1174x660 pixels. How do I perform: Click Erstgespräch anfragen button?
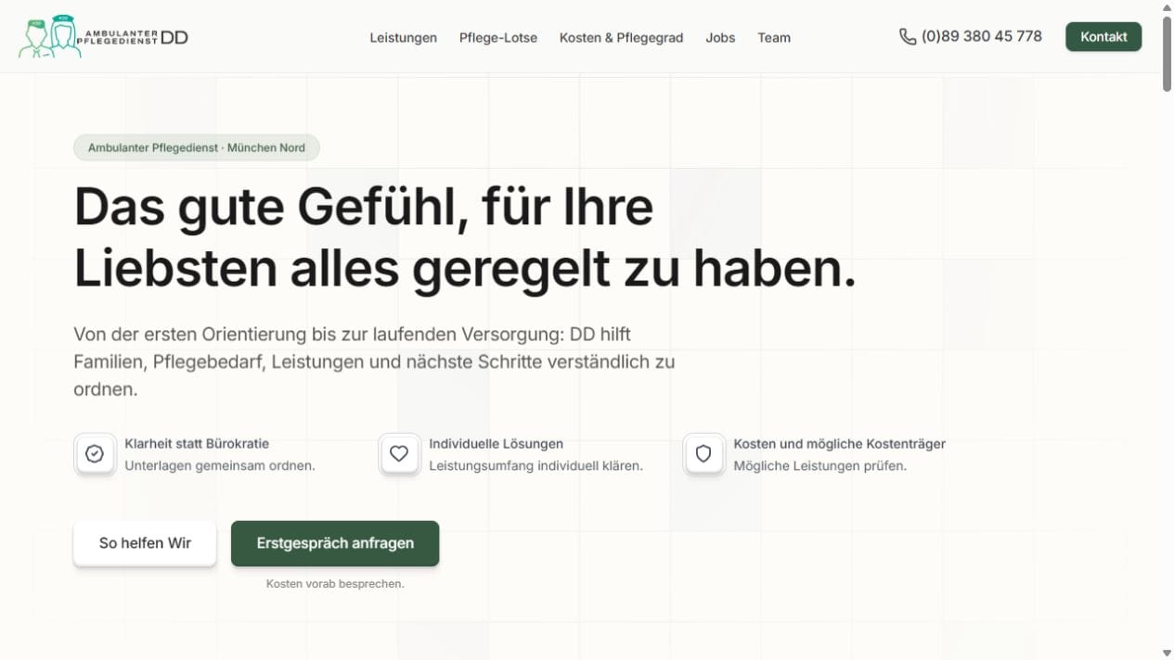335,543
